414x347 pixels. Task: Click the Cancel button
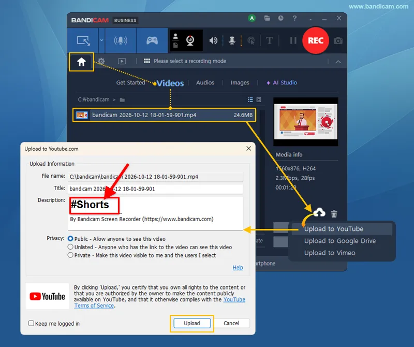click(231, 323)
